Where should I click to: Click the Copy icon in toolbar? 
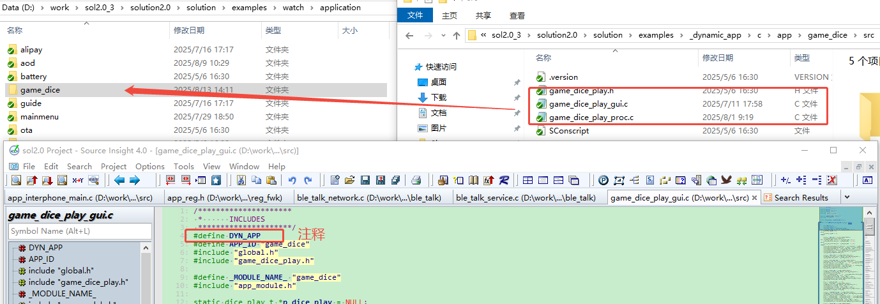(257, 180)
